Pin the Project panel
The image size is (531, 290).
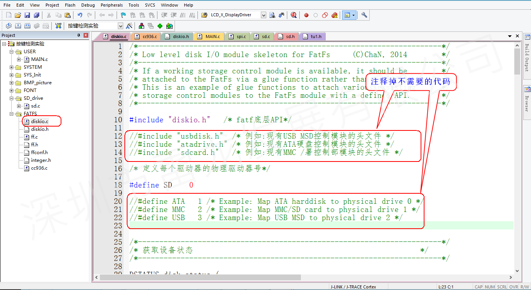click(x=79, y=35)
